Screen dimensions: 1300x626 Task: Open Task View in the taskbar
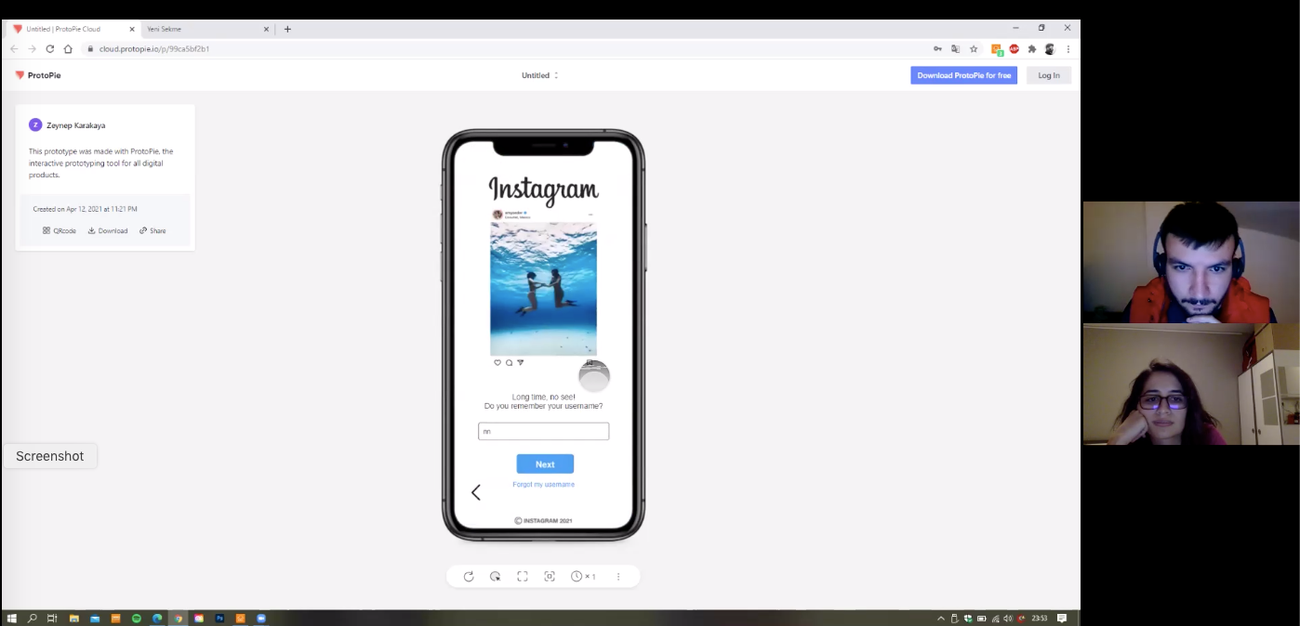[x=52, y=619]
